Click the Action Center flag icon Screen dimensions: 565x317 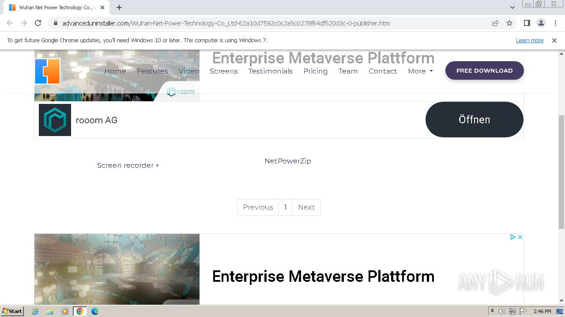pyautogui.click(x=523, y=311)
